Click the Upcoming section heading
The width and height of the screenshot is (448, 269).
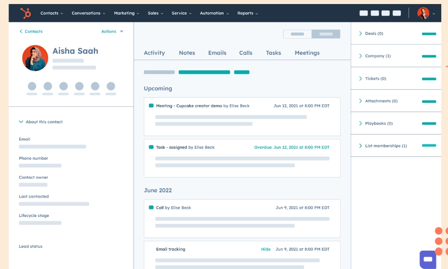click(158, 89)
